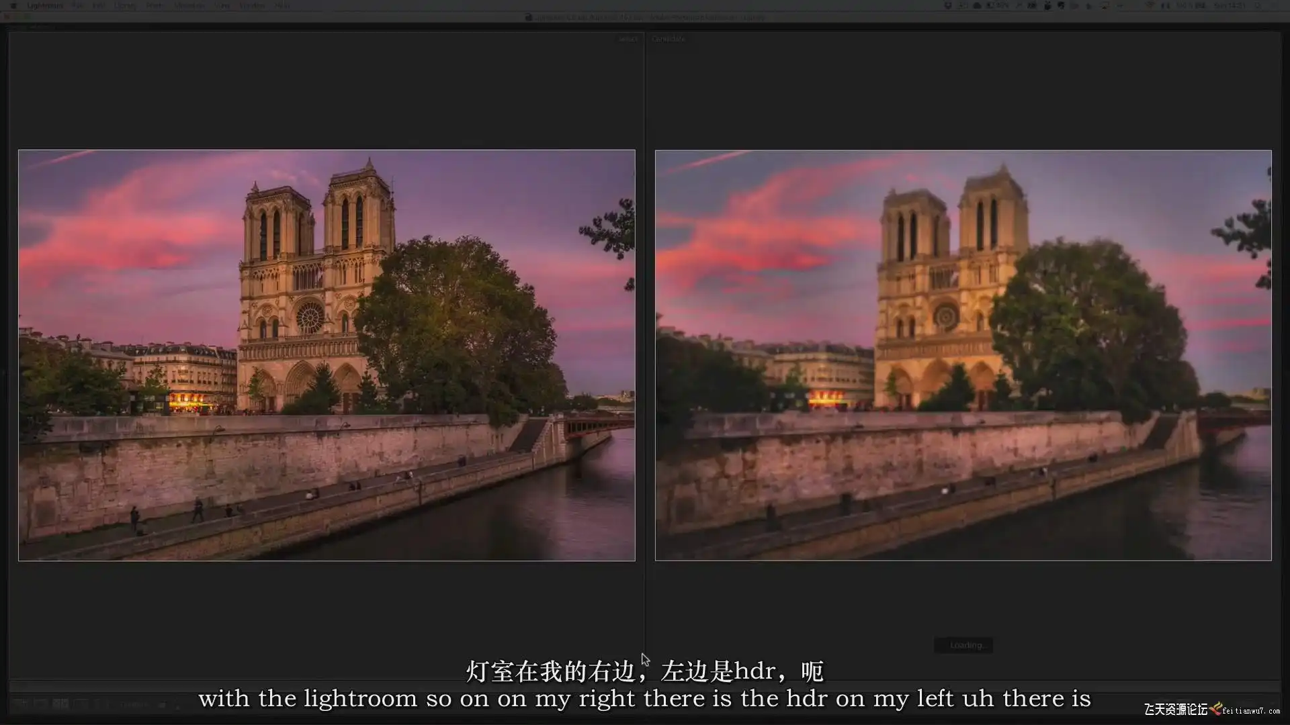The height and width of the screenshot is (725, 1290).
Task: Open the Help menu
Action: coord(282,5)
